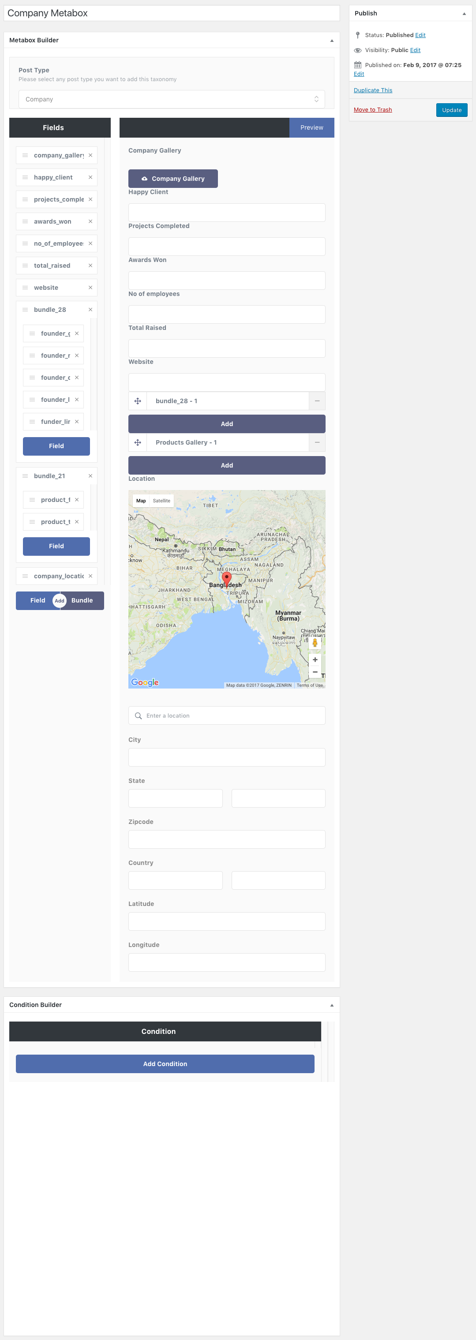Open the Preview tab
The height and width of the screenshot is (1340, 476).
[x=311, y=127]
